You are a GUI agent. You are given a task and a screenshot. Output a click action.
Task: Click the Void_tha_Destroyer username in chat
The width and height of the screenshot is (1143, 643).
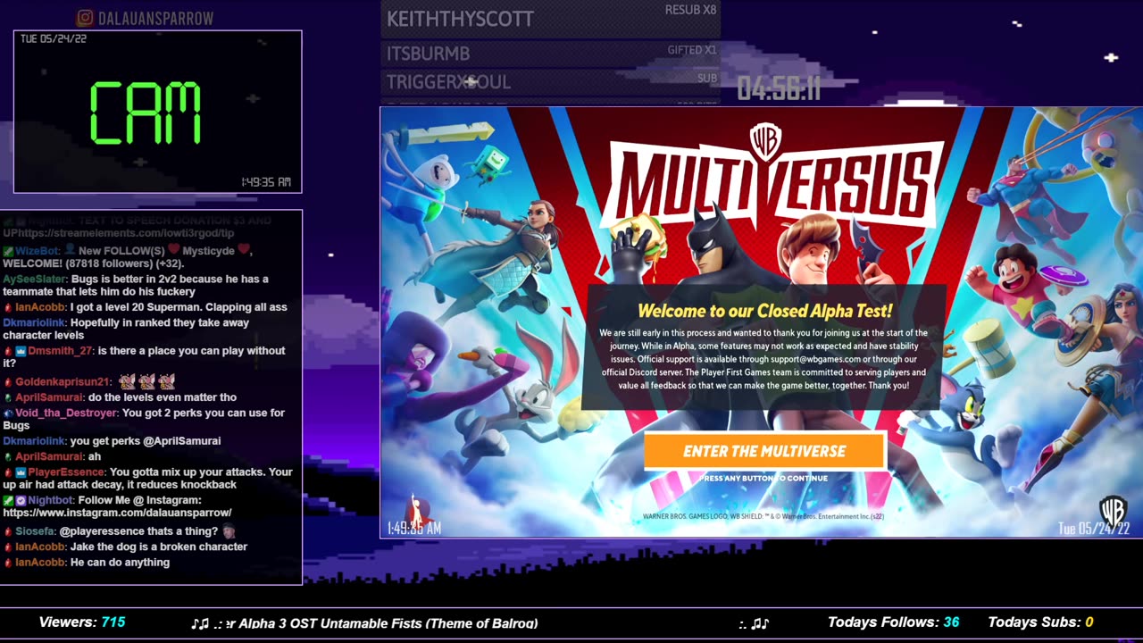coord(66,413)
